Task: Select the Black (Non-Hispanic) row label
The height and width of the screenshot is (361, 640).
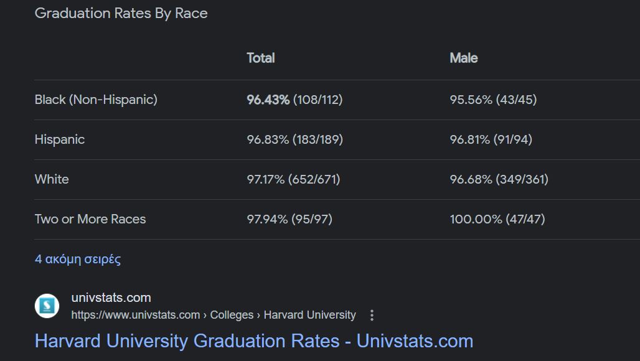Action: 96,100
